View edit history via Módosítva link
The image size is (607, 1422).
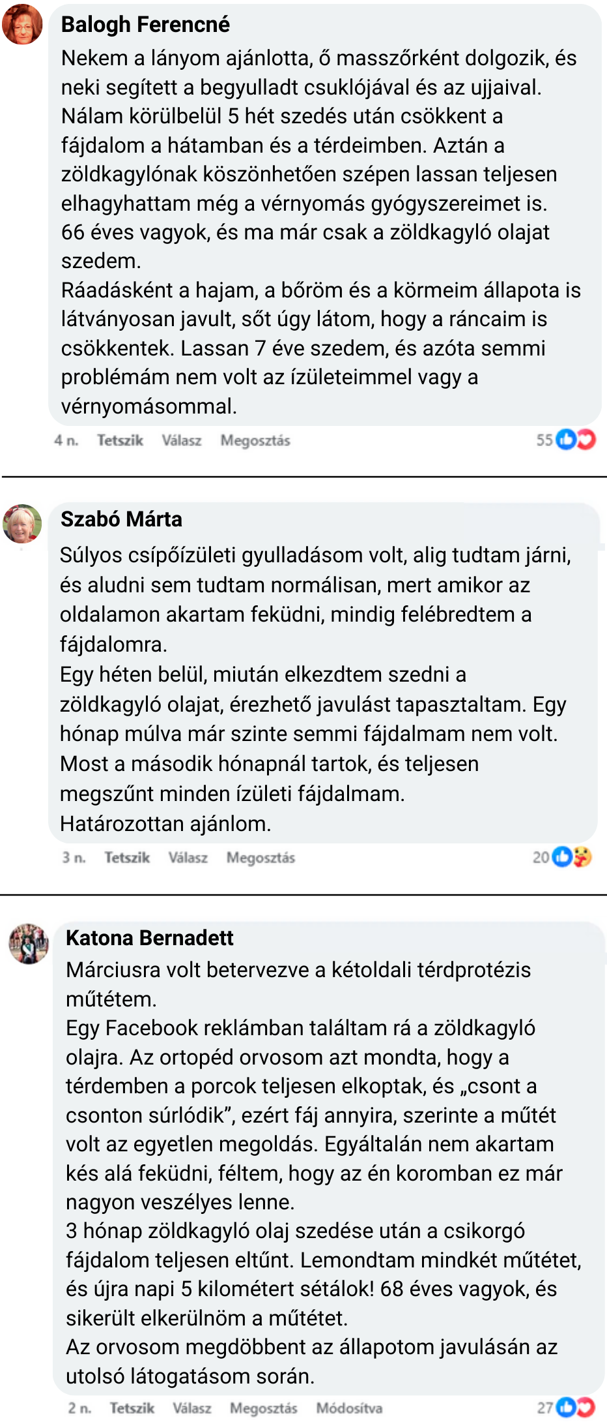click(349, 1408)
